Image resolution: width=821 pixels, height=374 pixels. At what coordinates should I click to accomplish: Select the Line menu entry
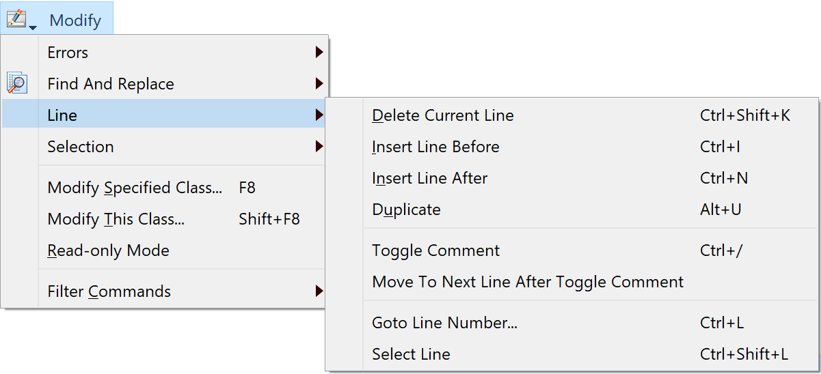coord(164,115)
